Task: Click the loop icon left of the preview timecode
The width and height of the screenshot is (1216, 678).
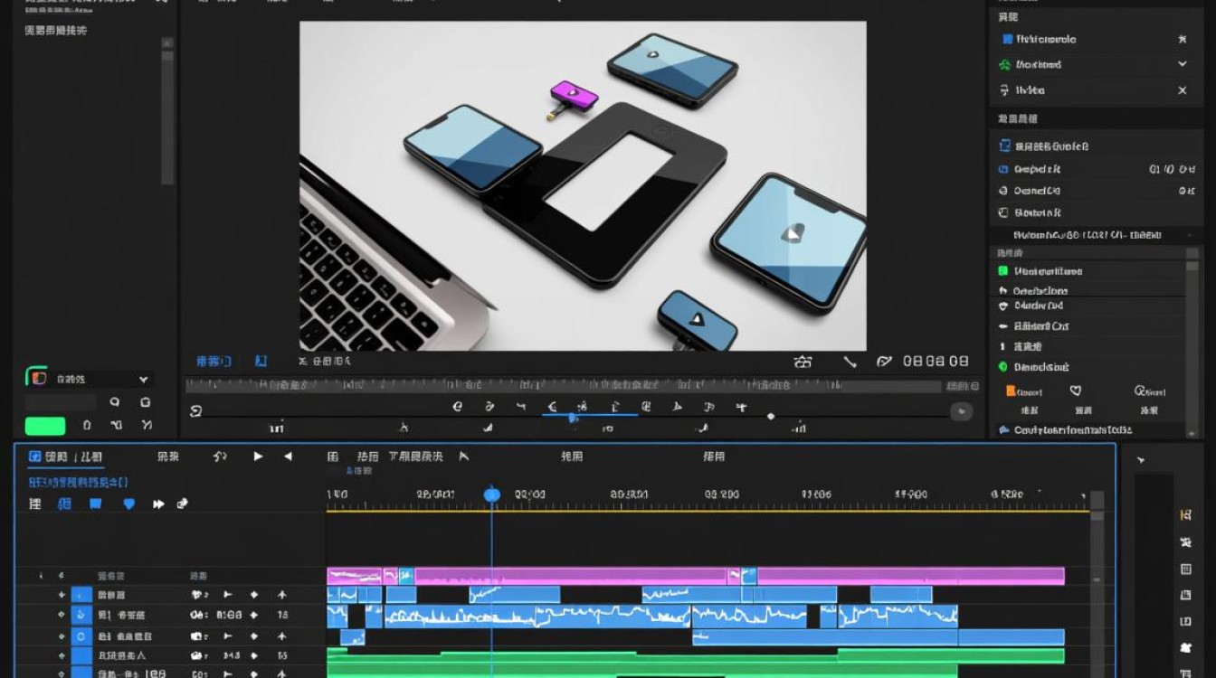Action: tap(884, 362)
